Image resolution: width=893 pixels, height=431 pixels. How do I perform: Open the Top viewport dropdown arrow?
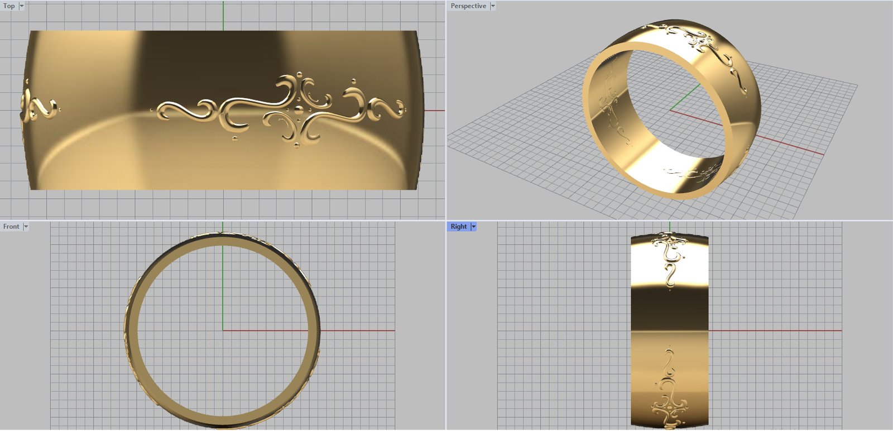[x=22, y=6]
